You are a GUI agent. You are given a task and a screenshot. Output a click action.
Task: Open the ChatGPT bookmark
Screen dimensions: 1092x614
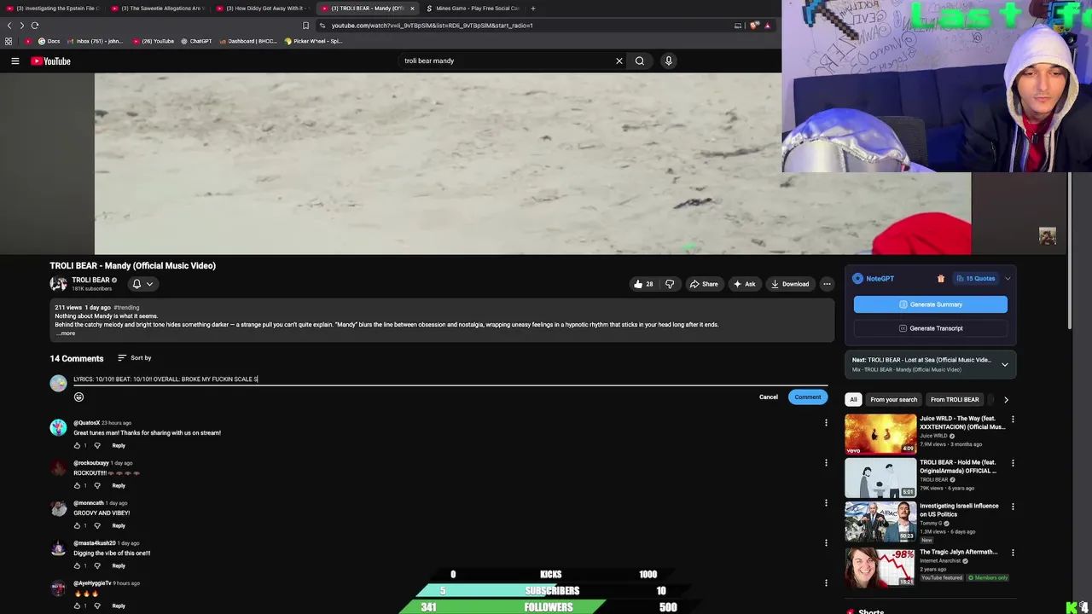pos(196,41)
